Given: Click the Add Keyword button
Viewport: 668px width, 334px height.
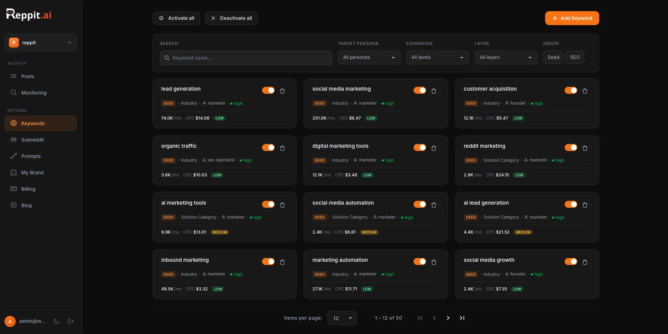Looking at the screenshot, I should click(572, 18).
